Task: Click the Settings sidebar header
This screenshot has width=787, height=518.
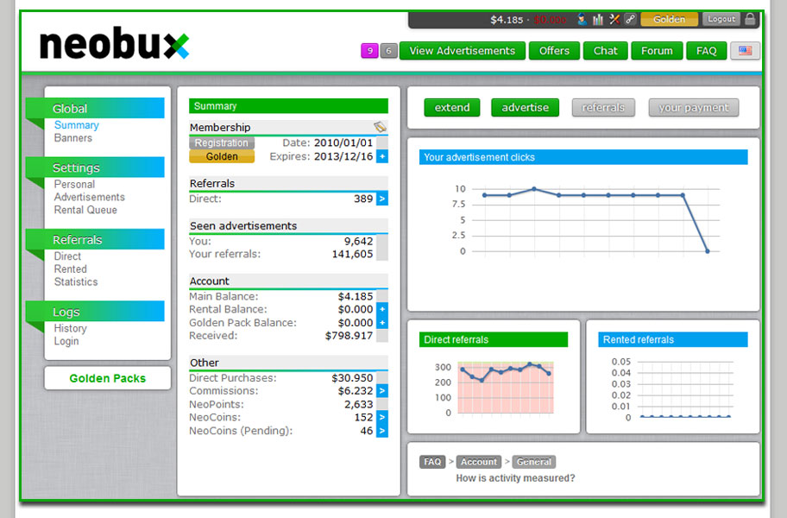Action: [96, 167]
